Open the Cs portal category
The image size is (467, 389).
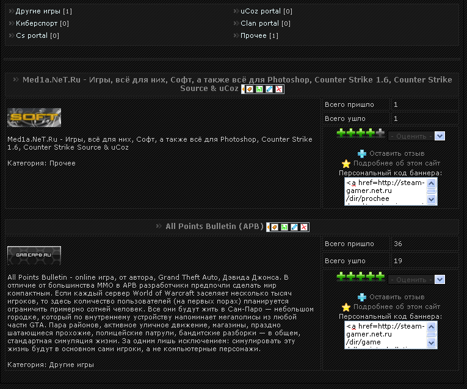pyautogui.click(x=32, y=36)
